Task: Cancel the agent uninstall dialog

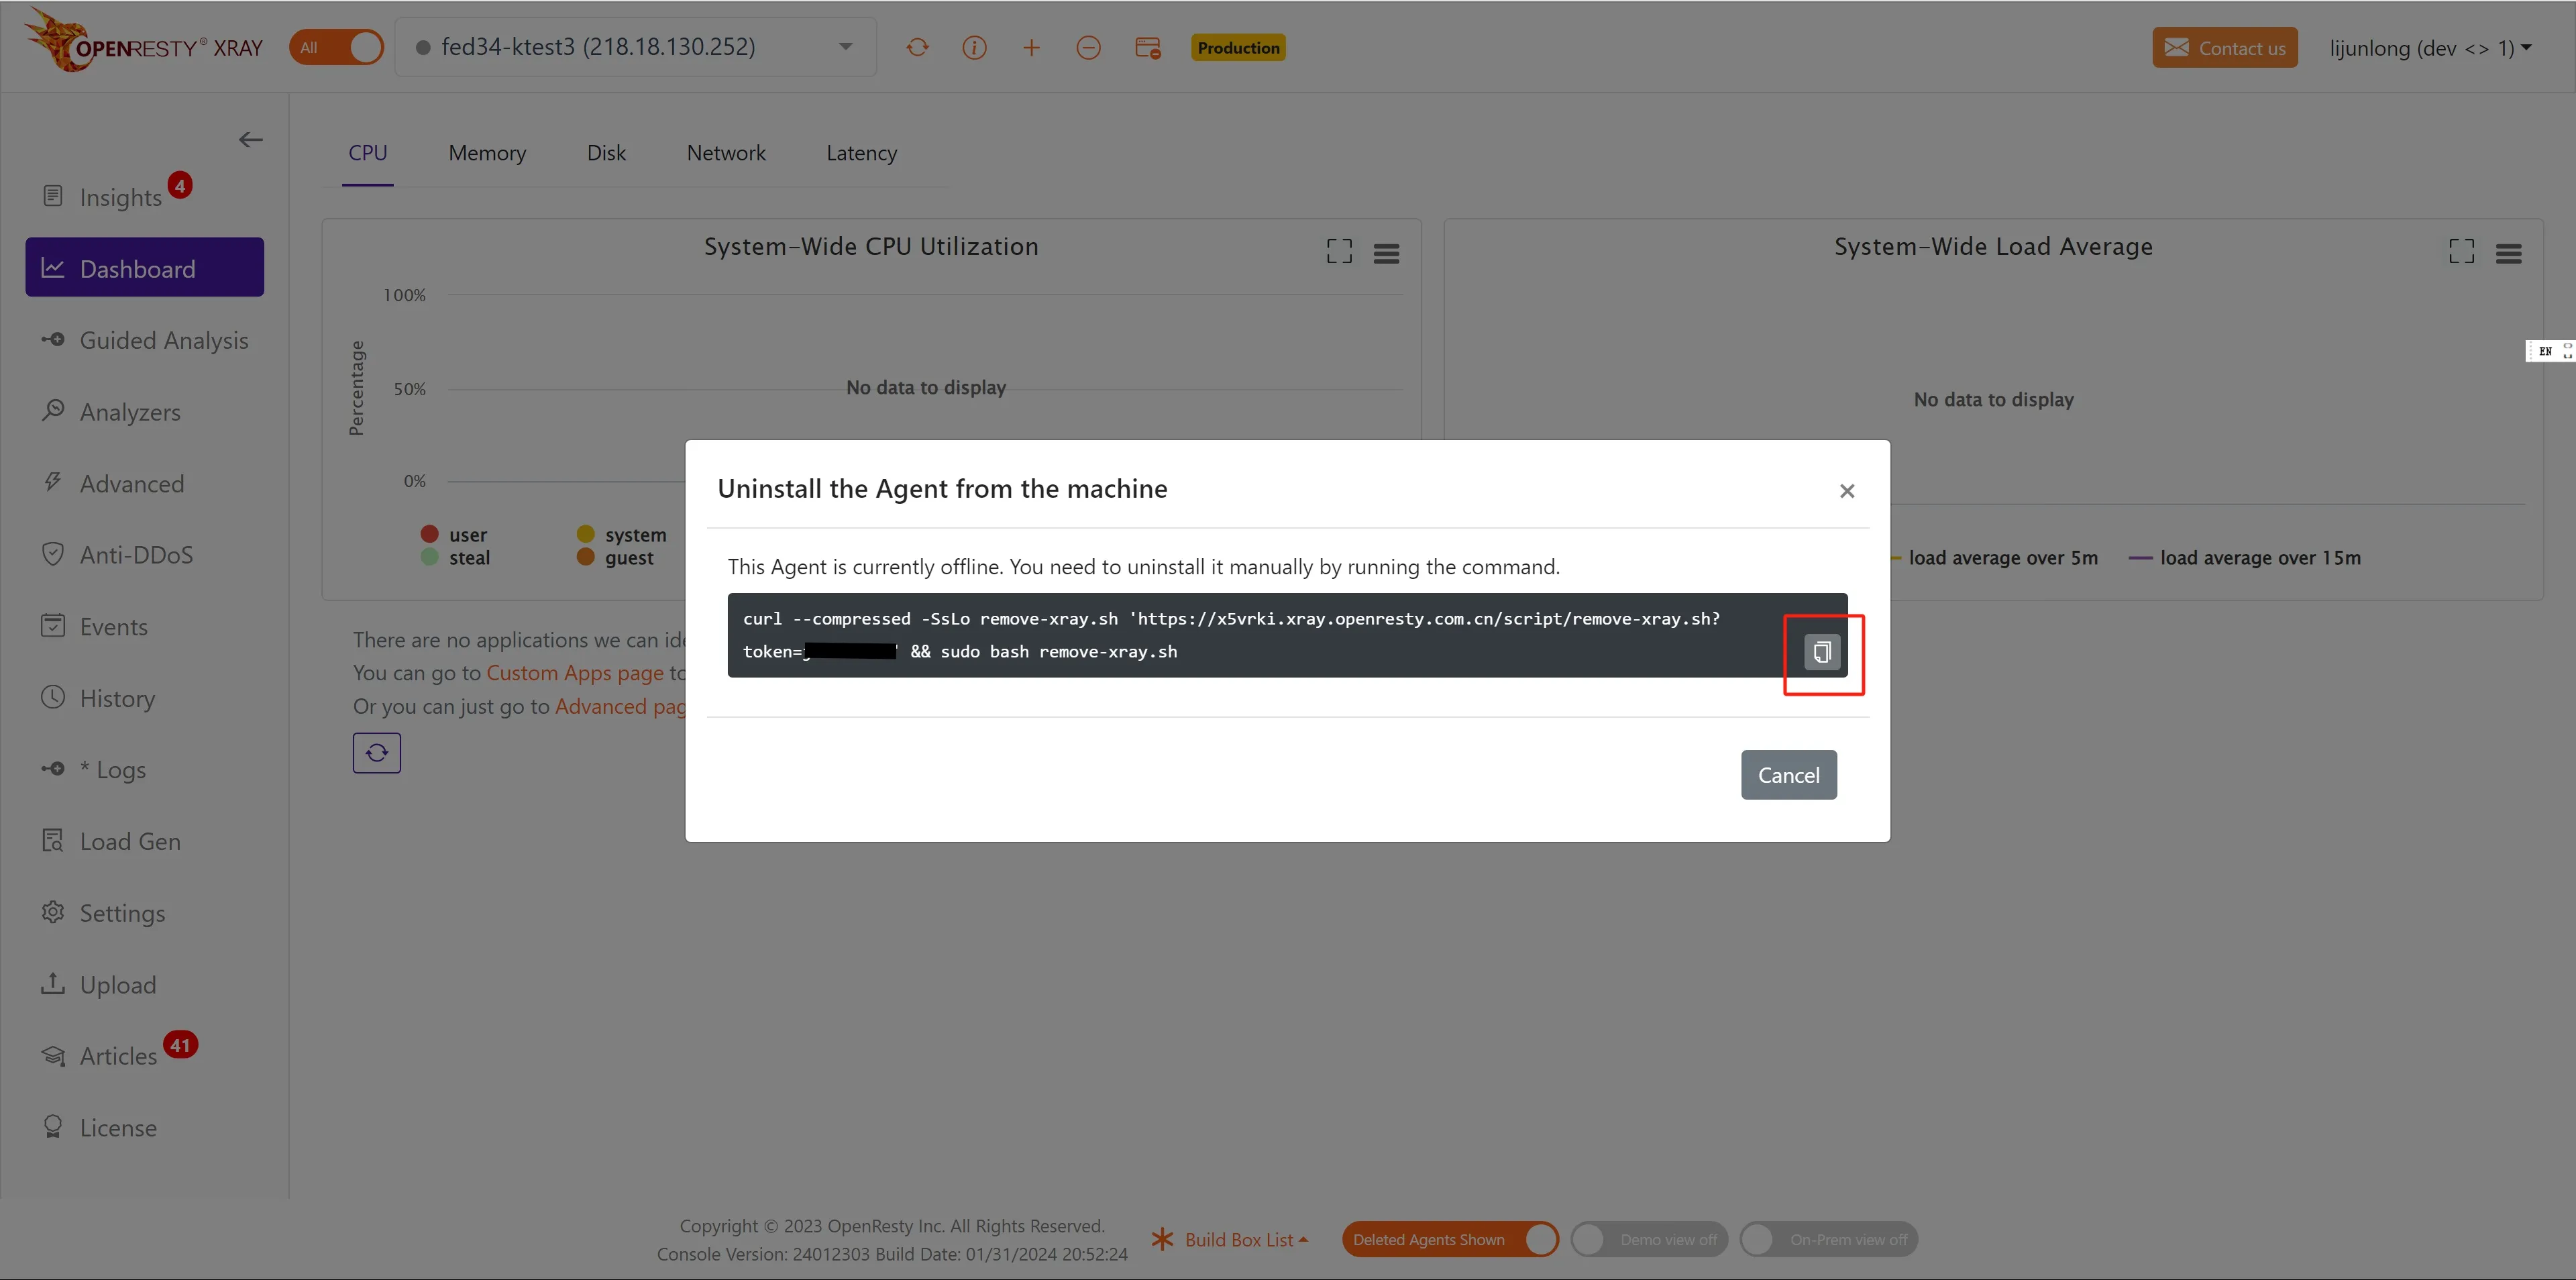Action: [x=1789, y=775]
